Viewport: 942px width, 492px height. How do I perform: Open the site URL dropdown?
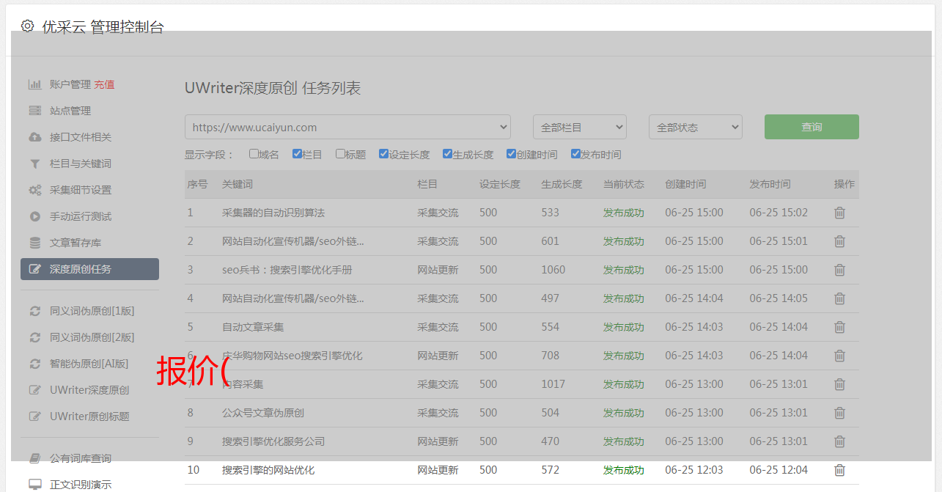(x=347, y=127)
